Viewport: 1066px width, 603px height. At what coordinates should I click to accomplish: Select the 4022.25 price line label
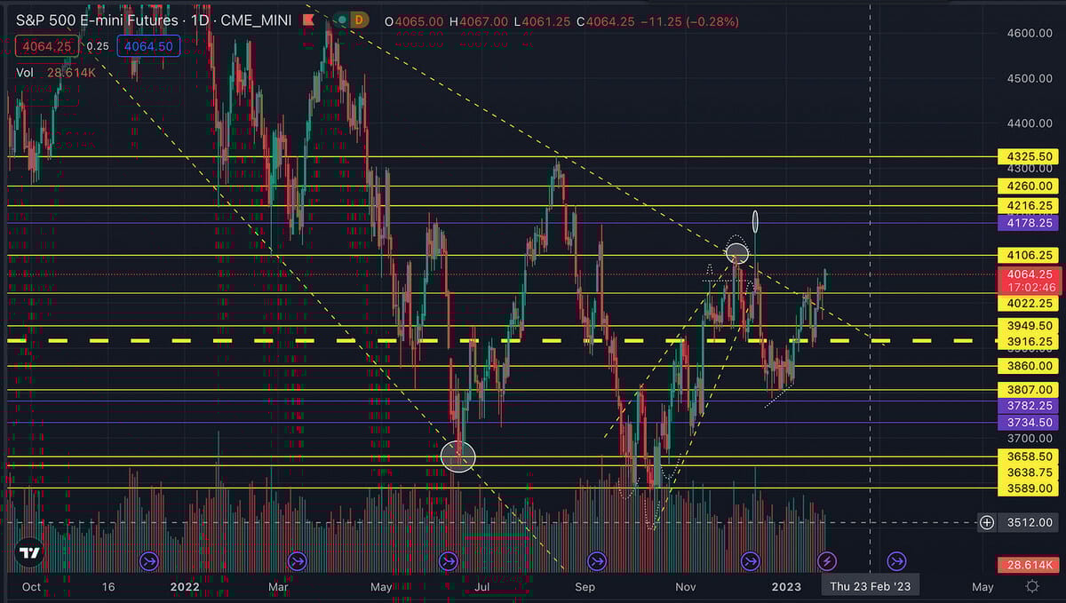pyautogui.click(x=1030, y=304)
